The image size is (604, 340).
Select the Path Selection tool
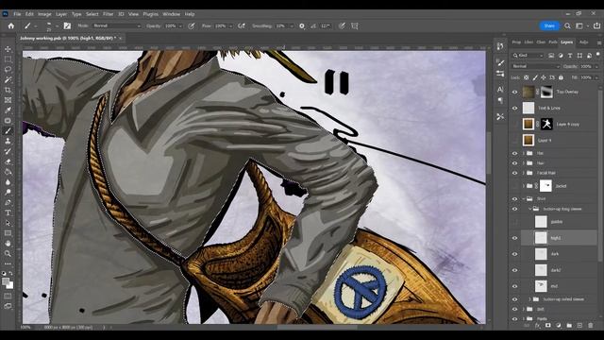[x=8, y=223]
